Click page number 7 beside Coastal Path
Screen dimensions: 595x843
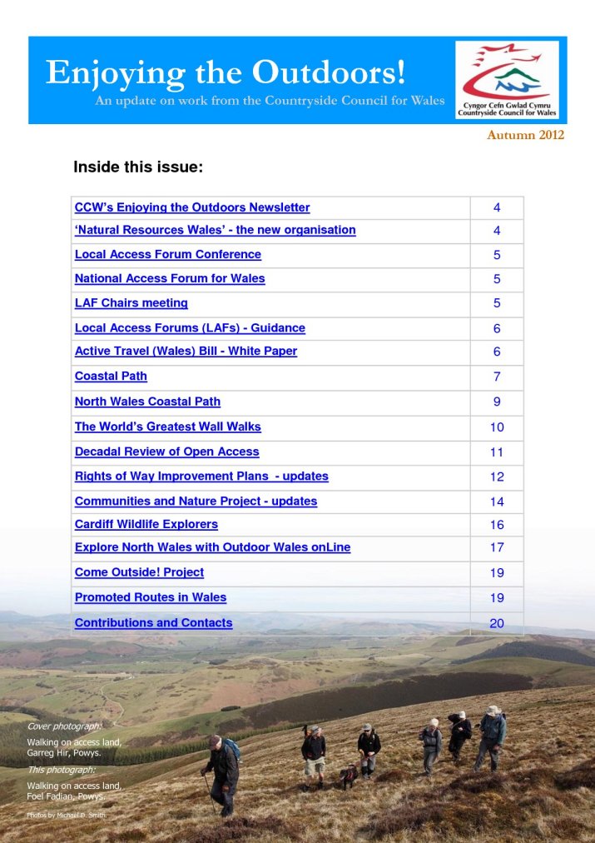point(497,377)
